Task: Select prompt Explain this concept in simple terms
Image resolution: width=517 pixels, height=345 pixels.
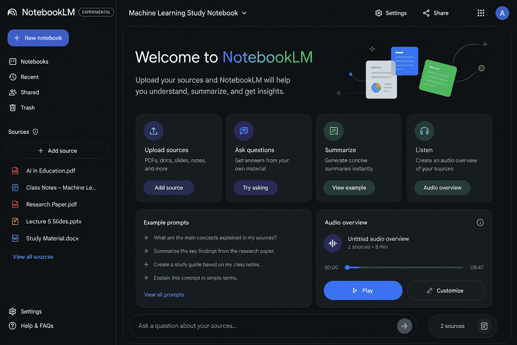Action: point(191,278)
